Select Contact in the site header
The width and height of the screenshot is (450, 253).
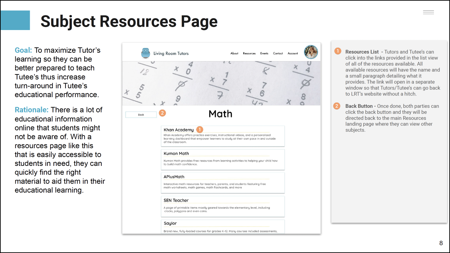tap(278, 53)
